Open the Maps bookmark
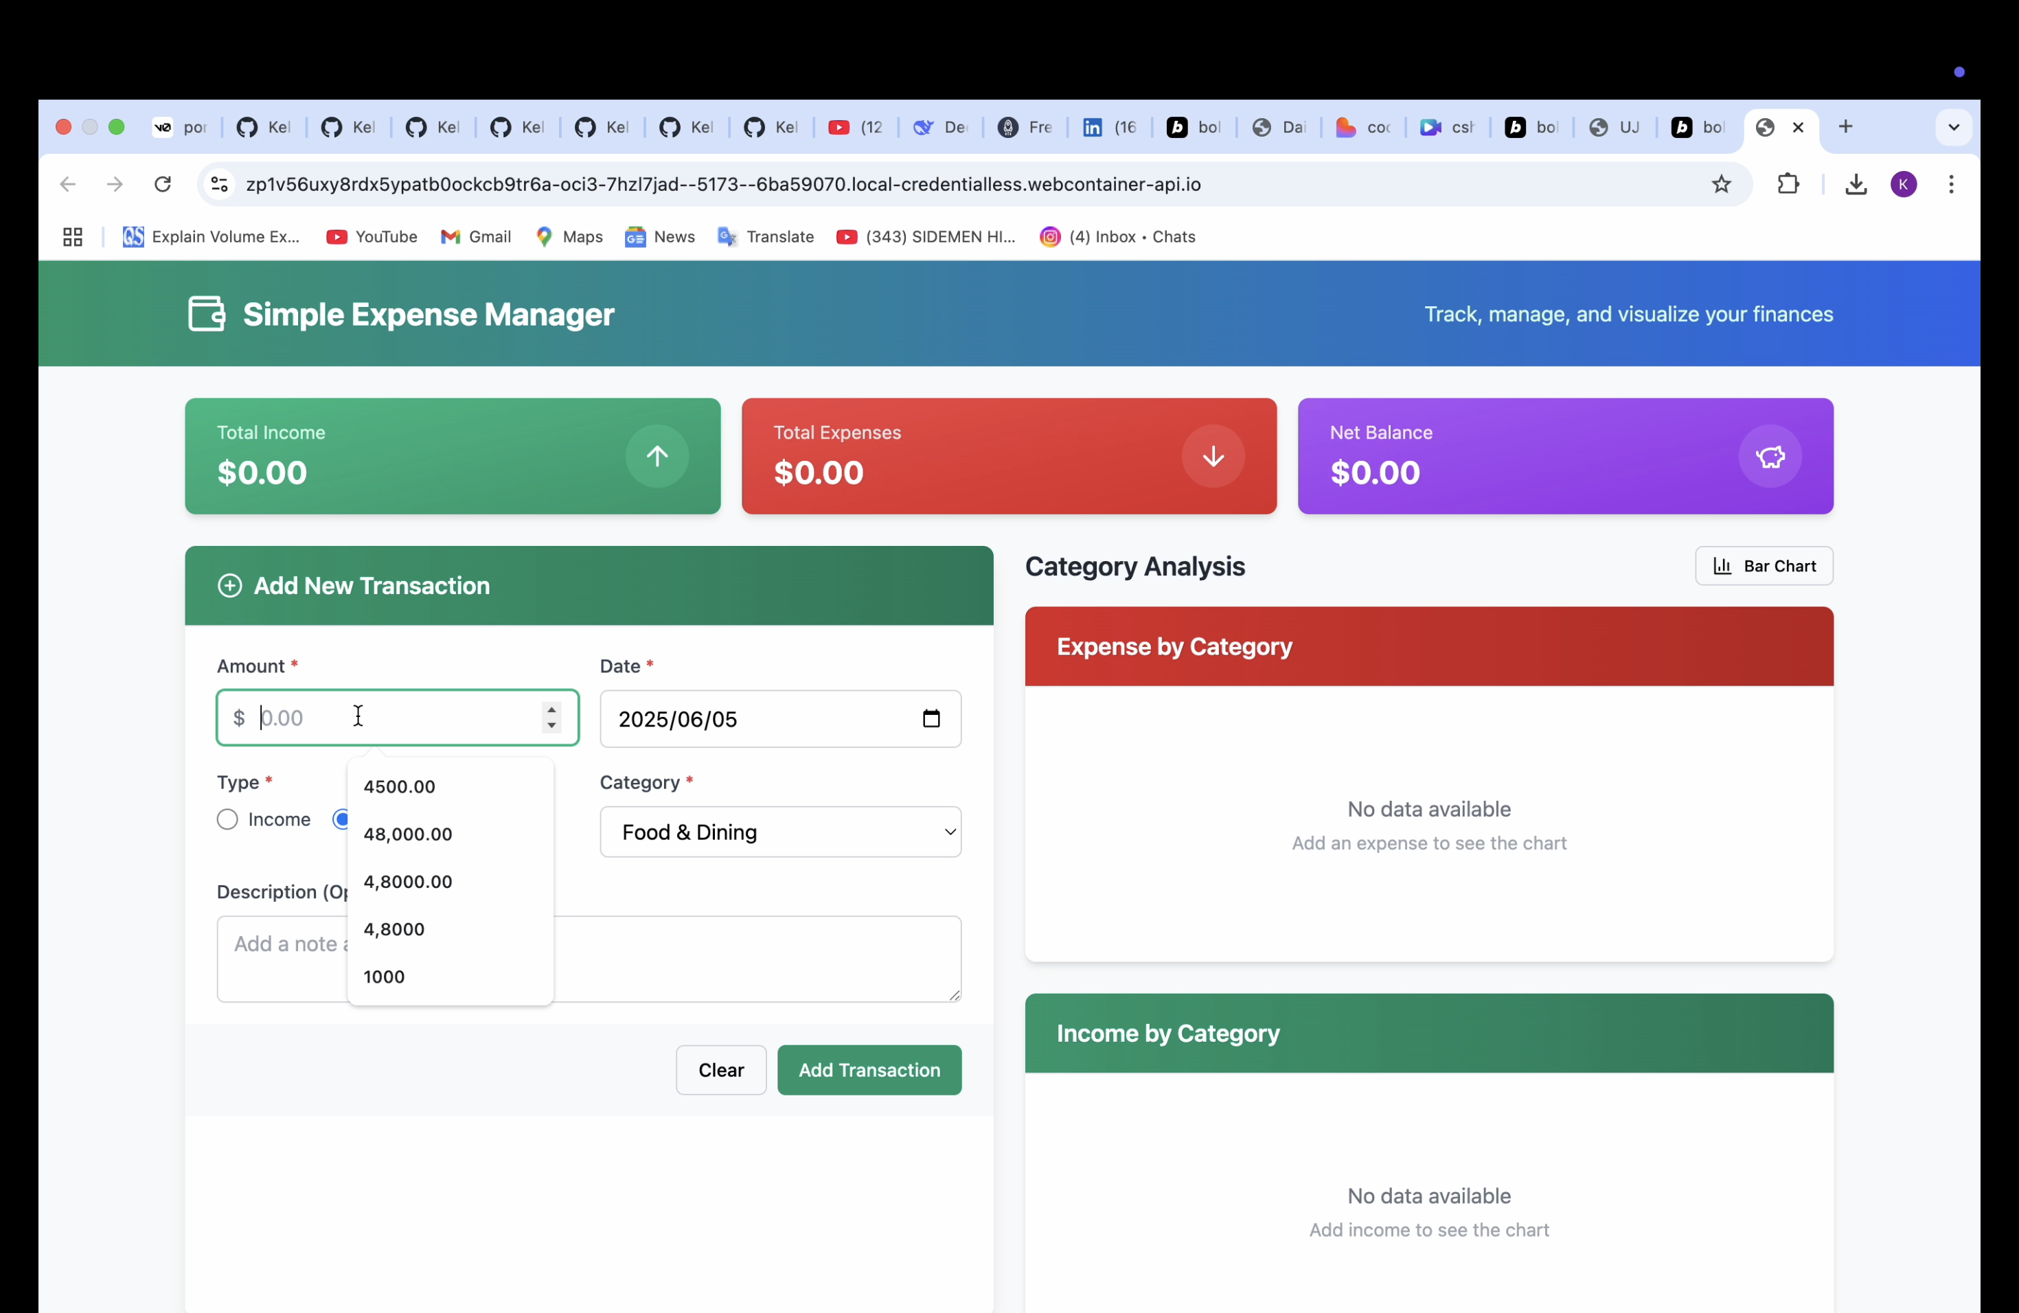The height and width of the screenshot is (1313, 2019). point(569,237)
